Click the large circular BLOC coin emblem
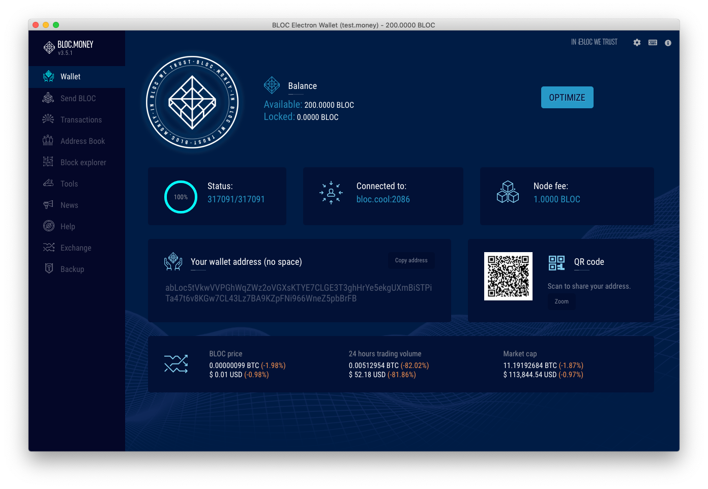 click(192, 102)
